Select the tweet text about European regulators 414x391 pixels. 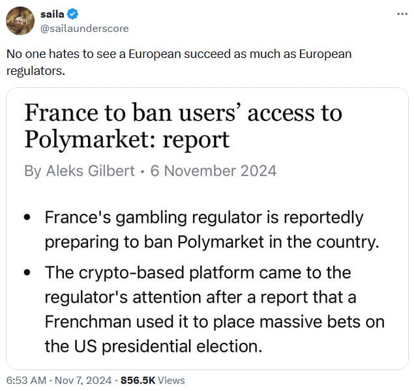pos(179,62)
